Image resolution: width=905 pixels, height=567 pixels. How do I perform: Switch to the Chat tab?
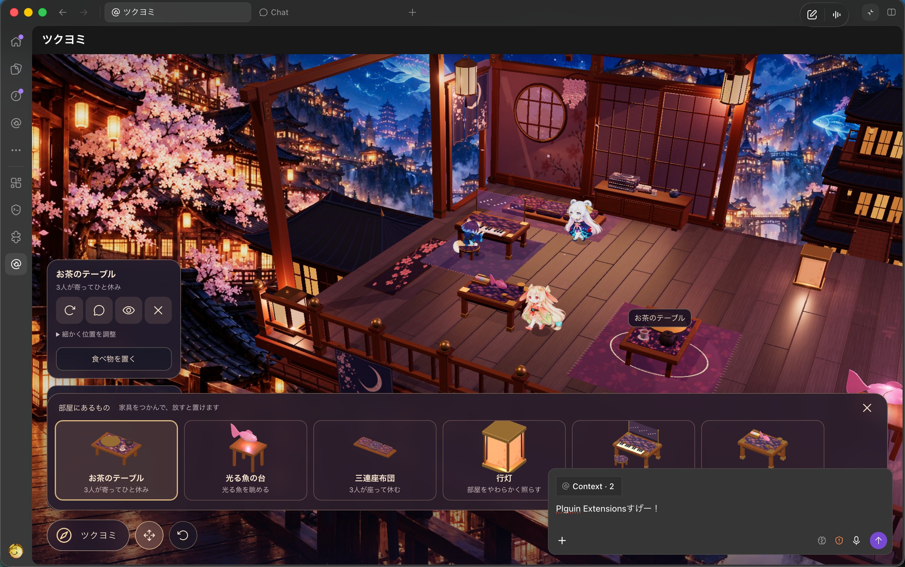pos(274,12)
